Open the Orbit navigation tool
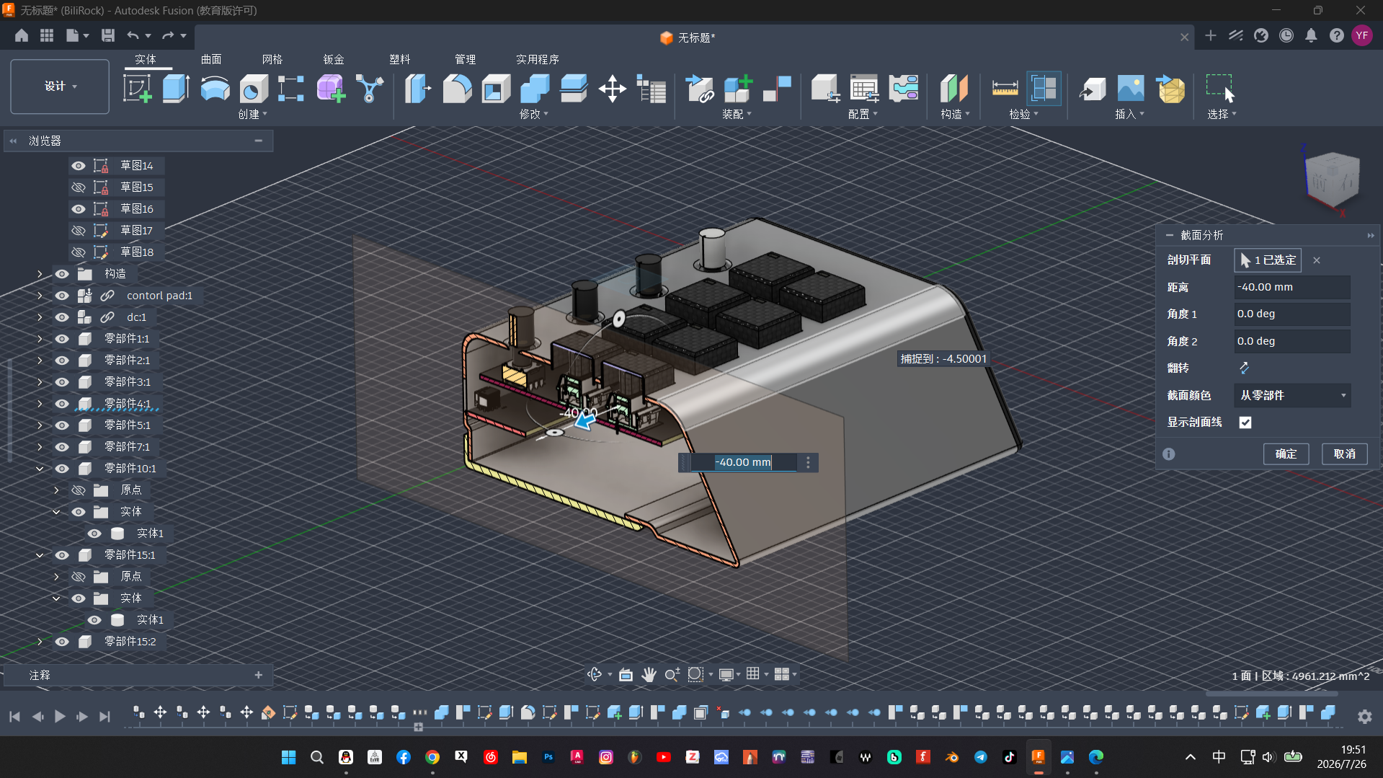Viewport: 1383px width, 778px height. click(595, 674)
